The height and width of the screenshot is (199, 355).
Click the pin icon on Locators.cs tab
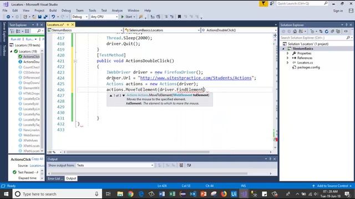(68, 24)
